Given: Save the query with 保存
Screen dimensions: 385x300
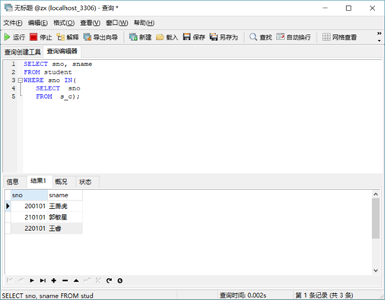Looking at the screenshot, I should (x=194, y=37).
